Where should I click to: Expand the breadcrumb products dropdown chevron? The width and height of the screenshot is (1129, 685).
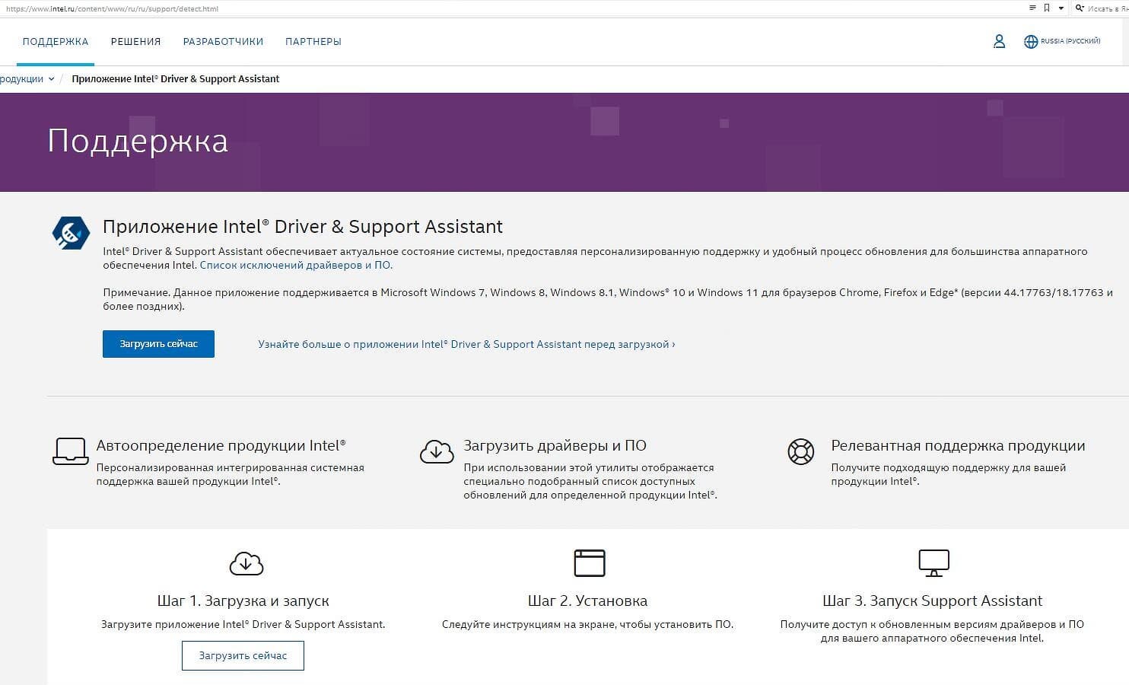tap(51, 79)
